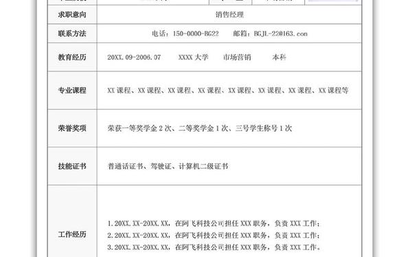Click the 本科 degree text

click(279, 57)
